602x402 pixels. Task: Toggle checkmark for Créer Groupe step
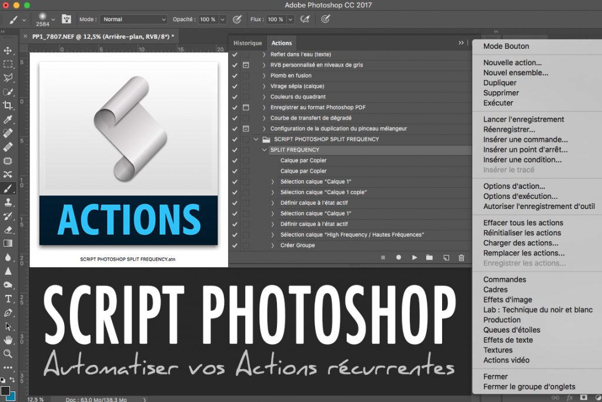(235, 245)
